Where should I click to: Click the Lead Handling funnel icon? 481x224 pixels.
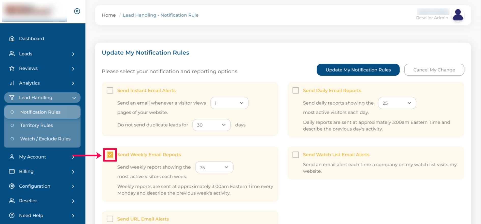click(12, 97)
